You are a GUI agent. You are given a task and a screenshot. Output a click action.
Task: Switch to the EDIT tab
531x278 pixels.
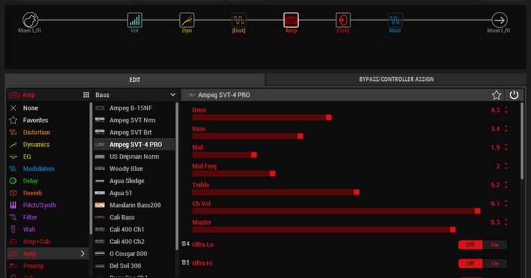(135, 80)
